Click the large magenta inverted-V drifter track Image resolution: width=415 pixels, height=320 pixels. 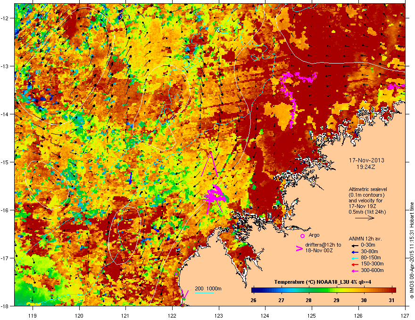tap(210, 164)
